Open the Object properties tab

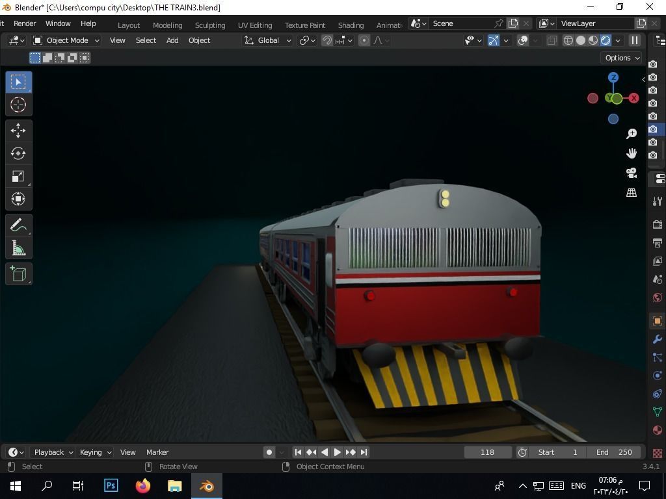click(x=657, y=320)
